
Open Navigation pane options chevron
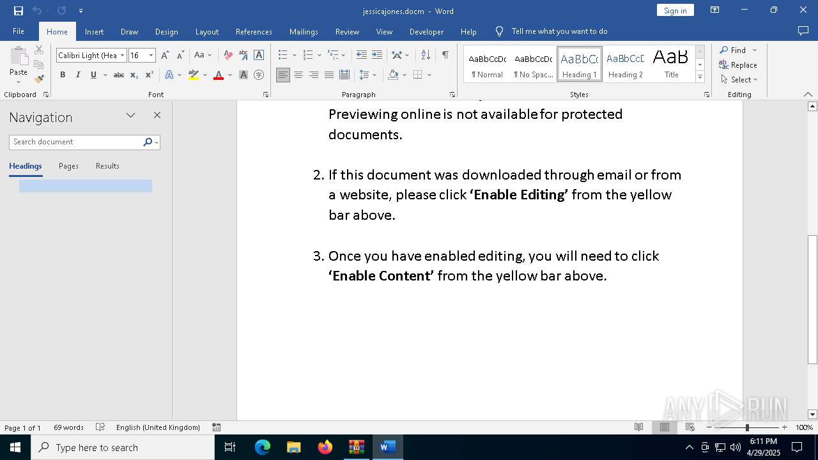[x=130, y=116]
